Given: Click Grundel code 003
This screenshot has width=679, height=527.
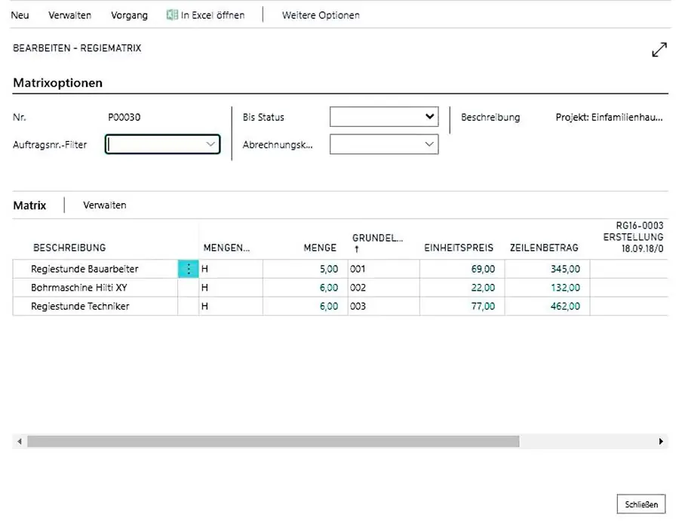Looking at the screenshot, I should (x=358, y=307).
